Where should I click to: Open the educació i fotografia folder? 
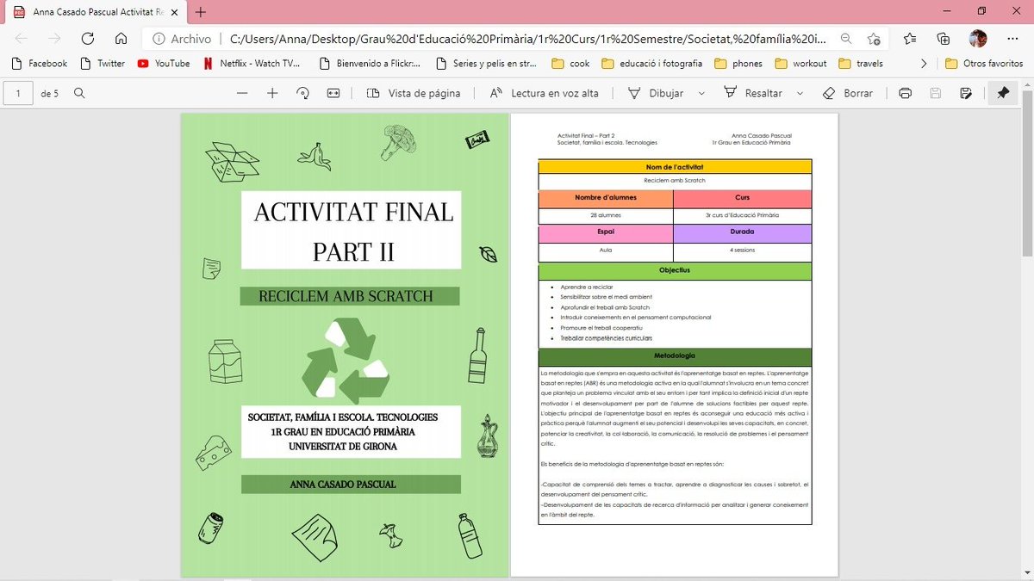(651, 63)
